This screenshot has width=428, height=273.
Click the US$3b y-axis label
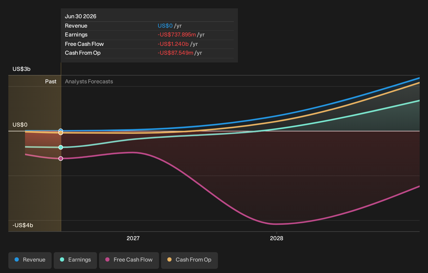click(x=22, y=69)
